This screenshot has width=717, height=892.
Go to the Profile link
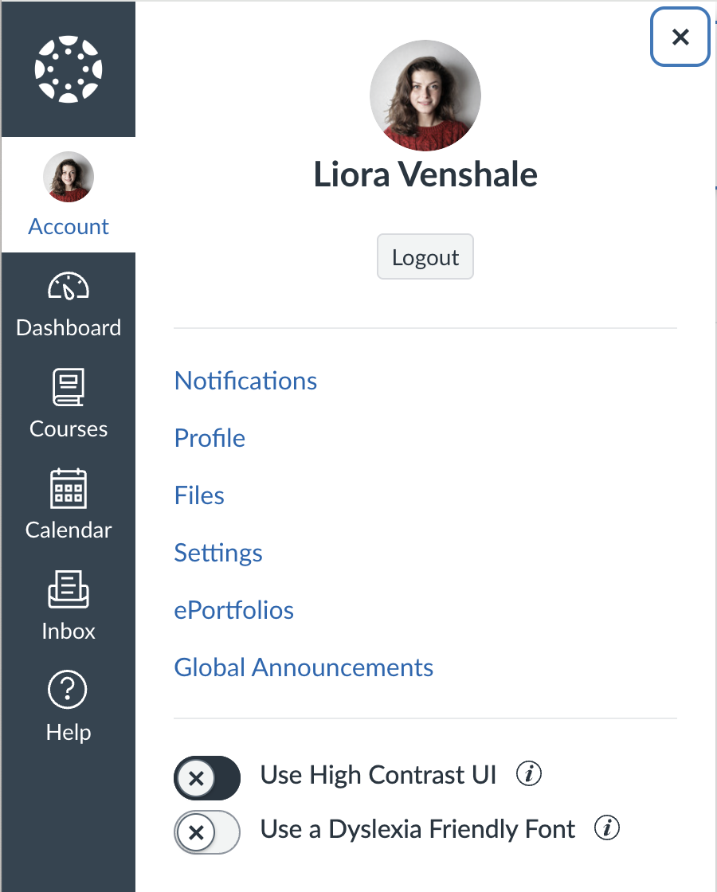tap(210, 438)
